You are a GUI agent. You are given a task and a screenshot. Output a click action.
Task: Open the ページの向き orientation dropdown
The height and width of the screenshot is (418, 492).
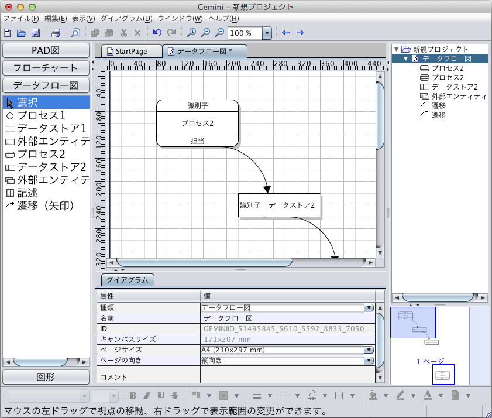coord(369,360)
